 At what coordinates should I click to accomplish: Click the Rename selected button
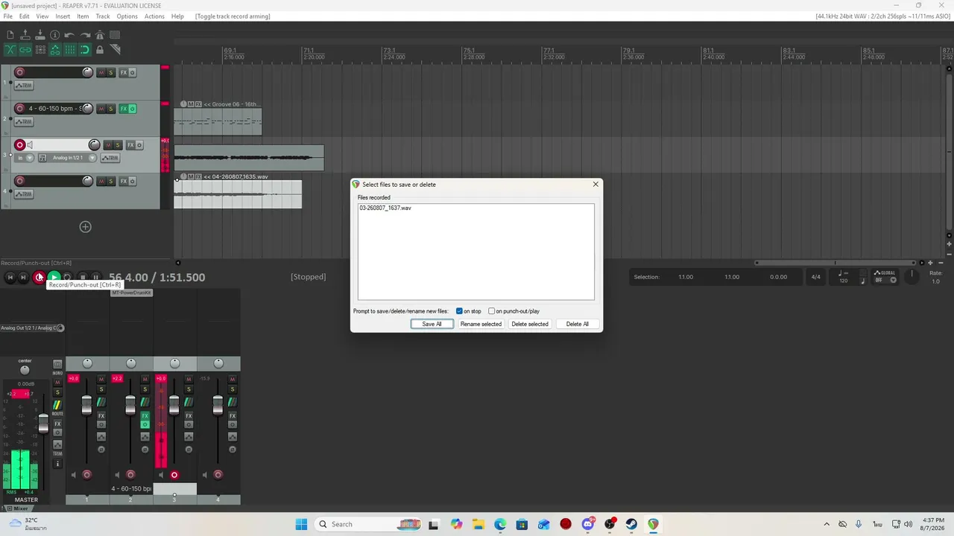point(481,324)
